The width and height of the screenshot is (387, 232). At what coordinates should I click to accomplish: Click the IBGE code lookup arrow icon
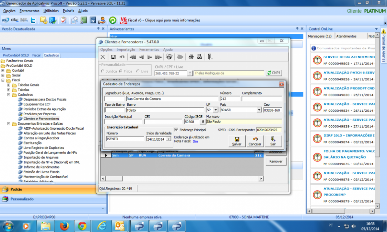point(203,122)
